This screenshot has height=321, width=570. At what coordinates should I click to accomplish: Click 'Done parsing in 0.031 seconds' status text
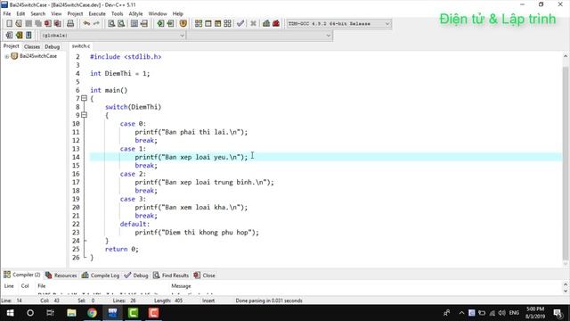coord(269,300)
